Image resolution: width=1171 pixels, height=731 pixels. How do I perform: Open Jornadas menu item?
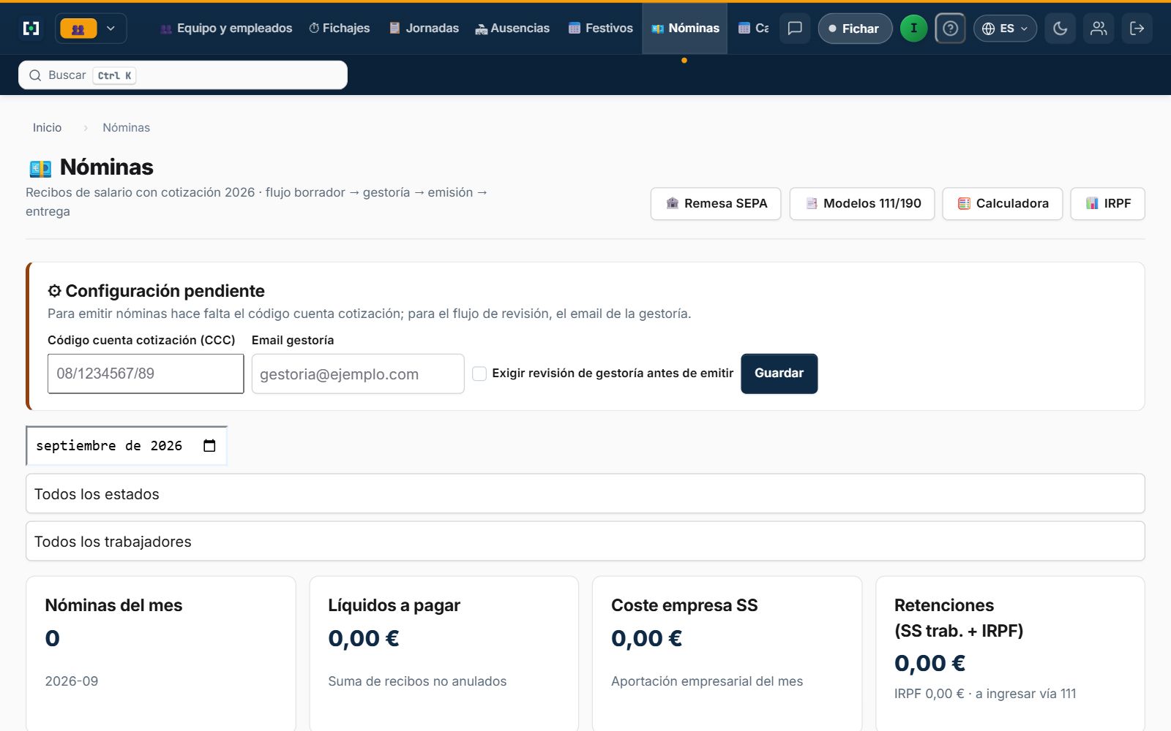[424, 29]
